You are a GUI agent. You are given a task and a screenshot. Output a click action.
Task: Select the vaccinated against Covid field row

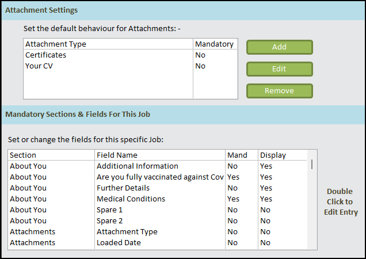click(159, 177)
